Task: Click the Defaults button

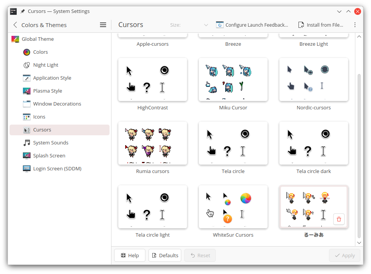Action: pyautogui.click(x=165, y=255)
